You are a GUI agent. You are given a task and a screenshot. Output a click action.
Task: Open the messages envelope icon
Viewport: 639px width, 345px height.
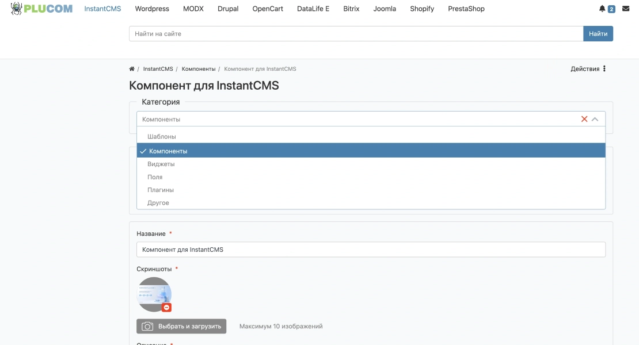[626, 9]
